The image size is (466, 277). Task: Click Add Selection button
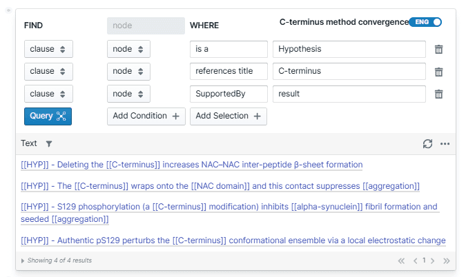pyautogui.click(x=229, y=116)
